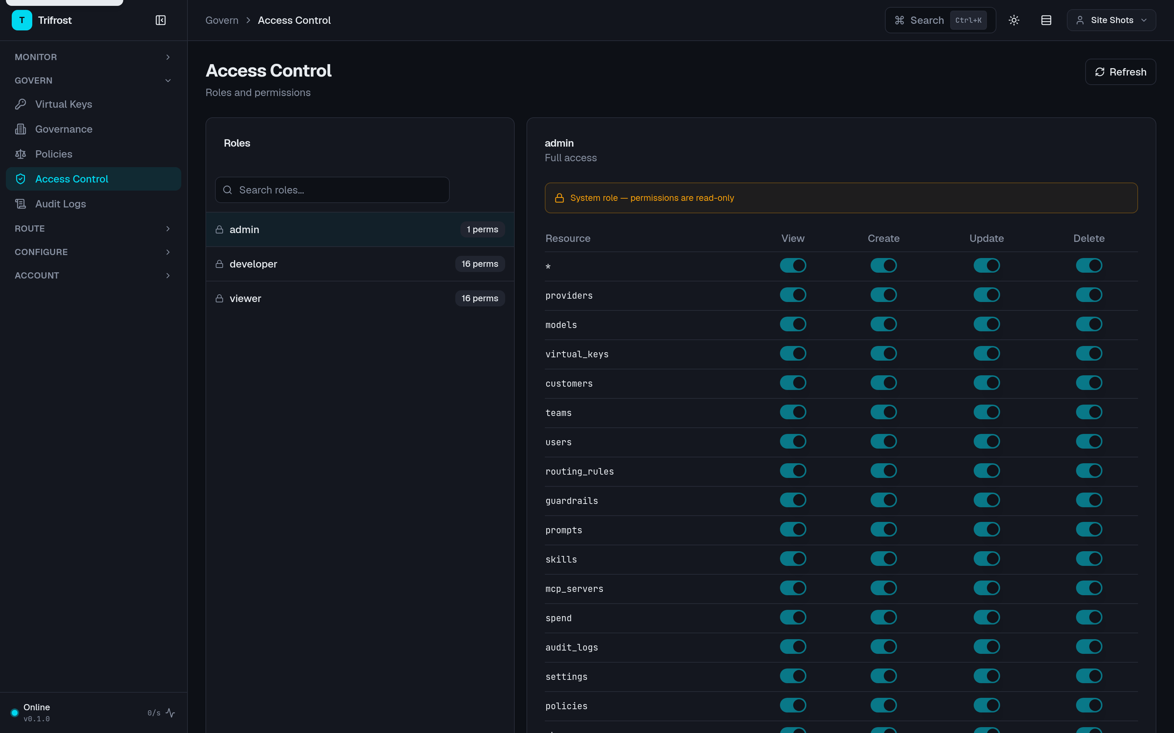
Task: Click the user icon next to Site Shots
Action: point(1080,21)
